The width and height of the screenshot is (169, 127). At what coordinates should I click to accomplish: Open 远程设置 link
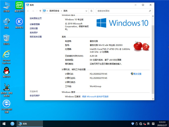pos(34,28)
